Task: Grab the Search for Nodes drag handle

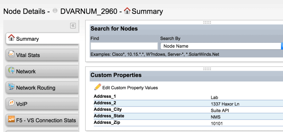Action: [207, 22]
